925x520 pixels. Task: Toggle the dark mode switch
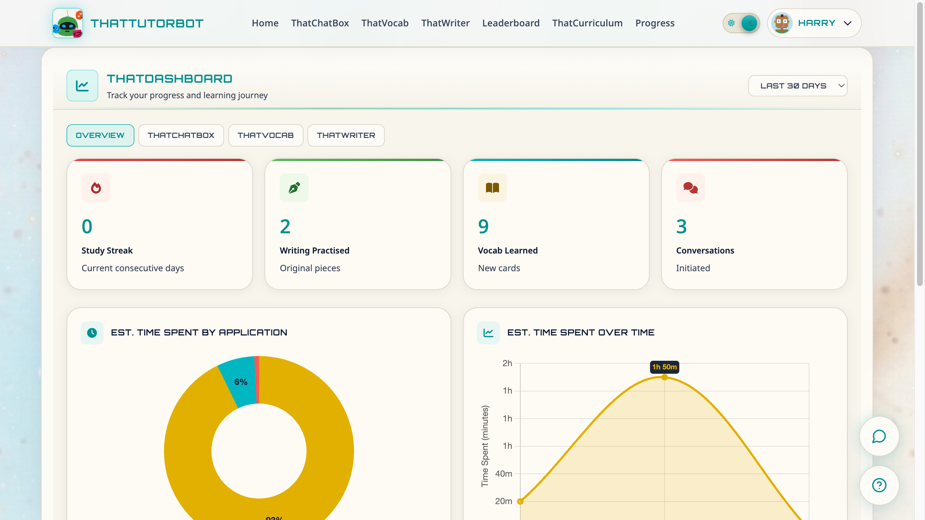pos(741,23)
